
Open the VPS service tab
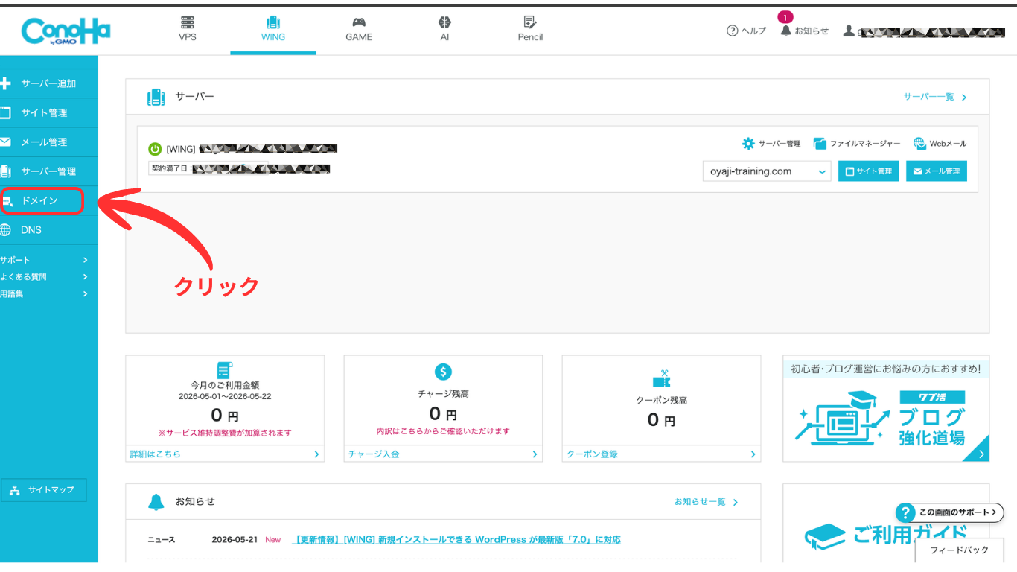click(188, 29)
